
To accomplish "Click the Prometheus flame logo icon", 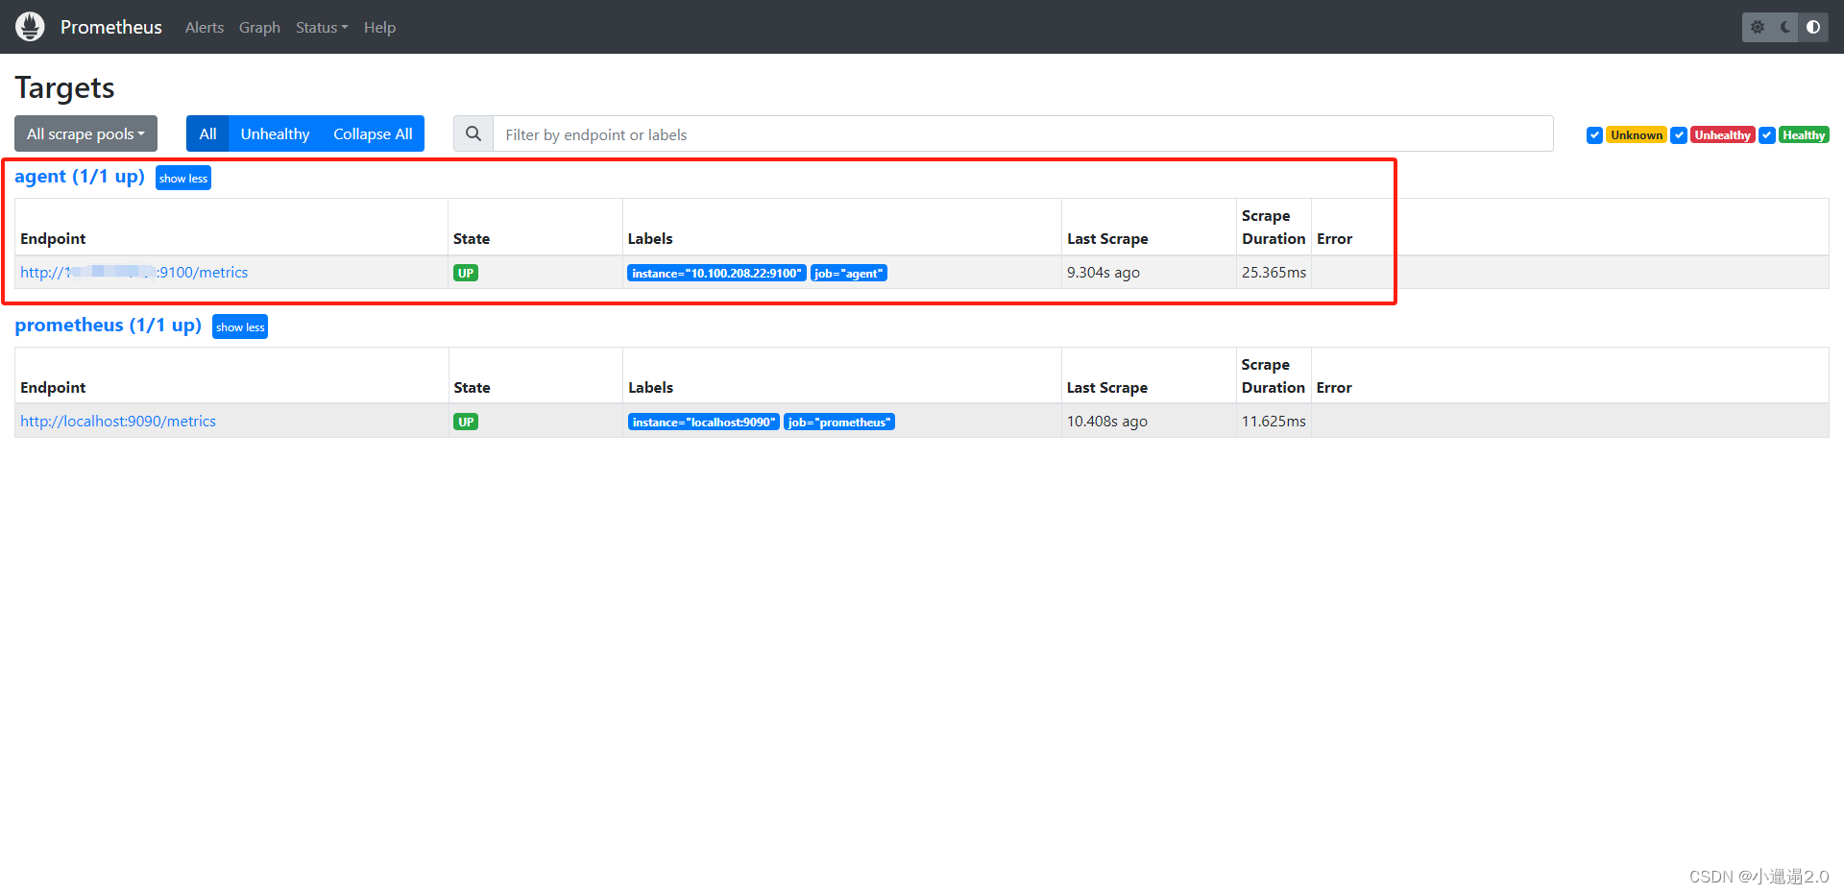I will [x=30, y=27].
